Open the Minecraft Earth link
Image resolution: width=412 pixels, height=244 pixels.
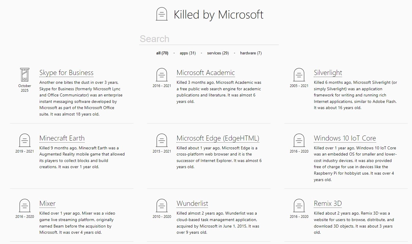pyautogui.click(x=62, y=138)
